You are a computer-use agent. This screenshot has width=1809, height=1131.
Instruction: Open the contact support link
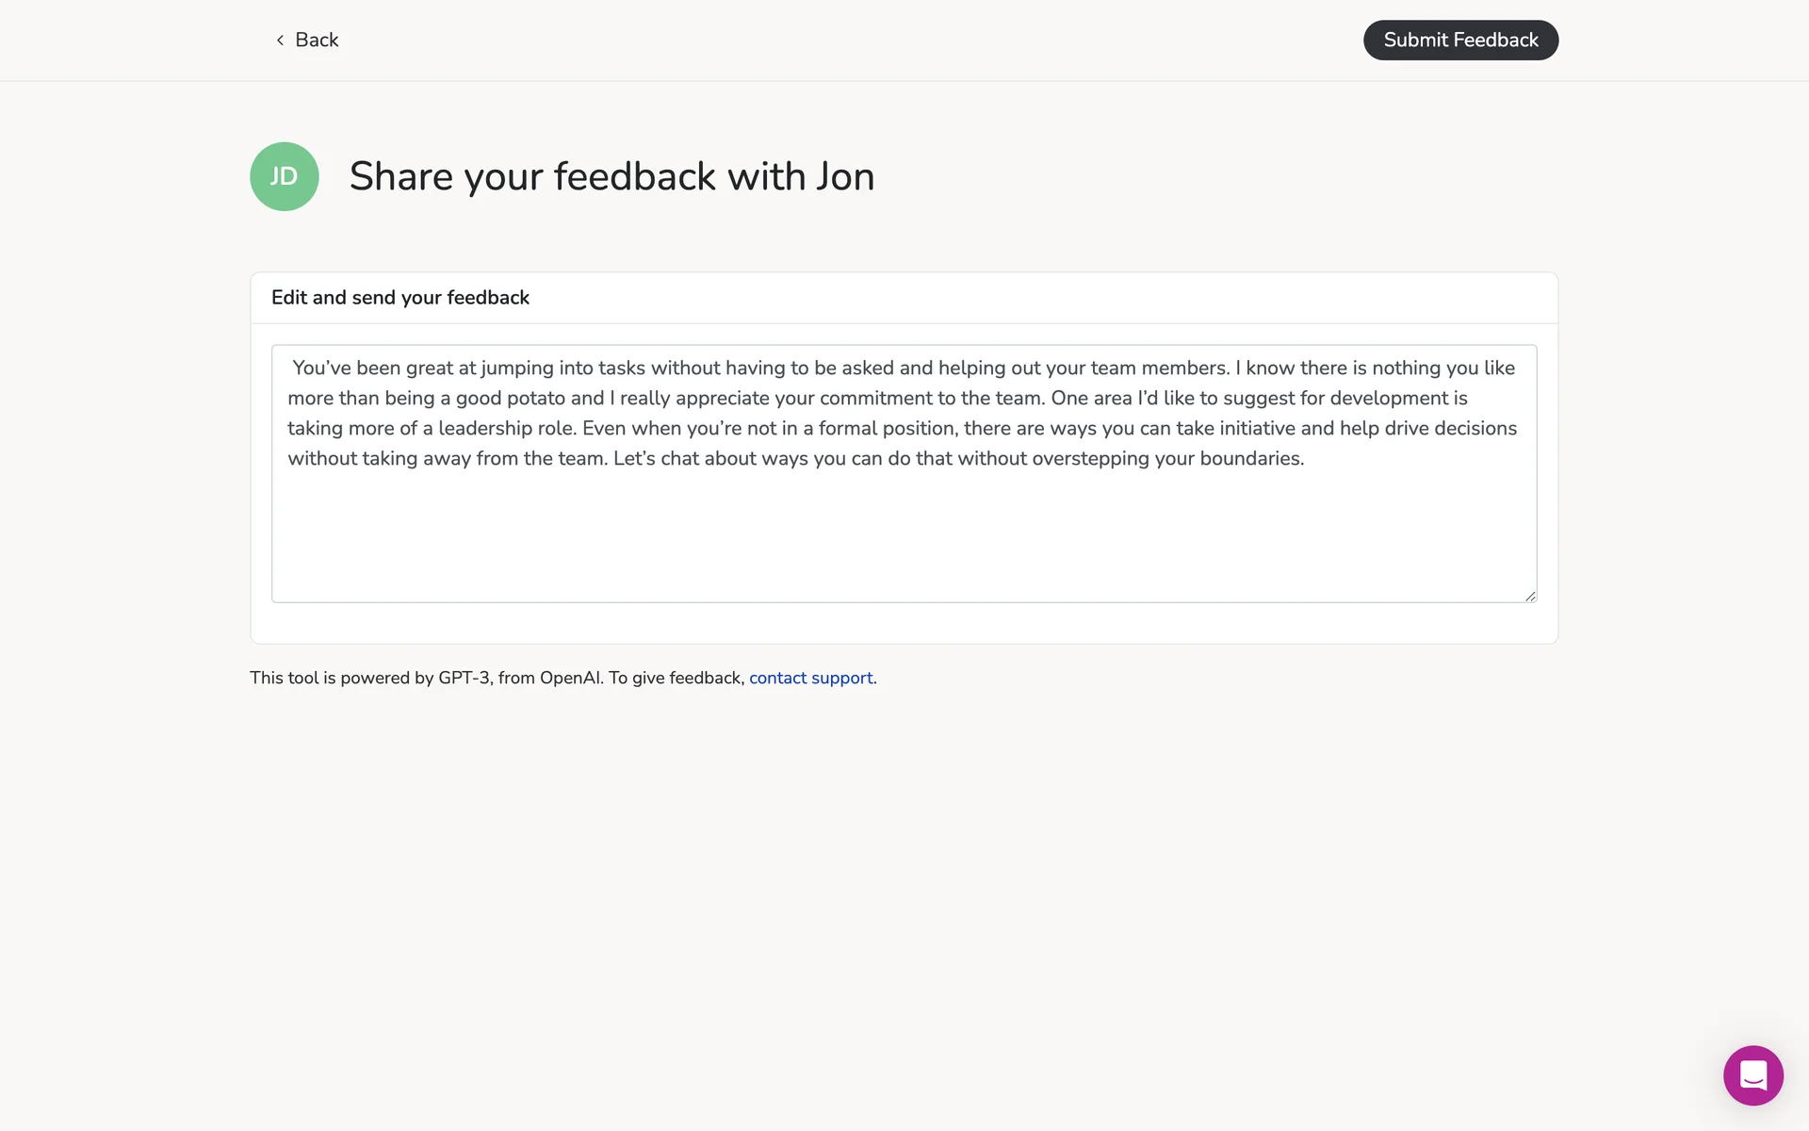point(810,678)
